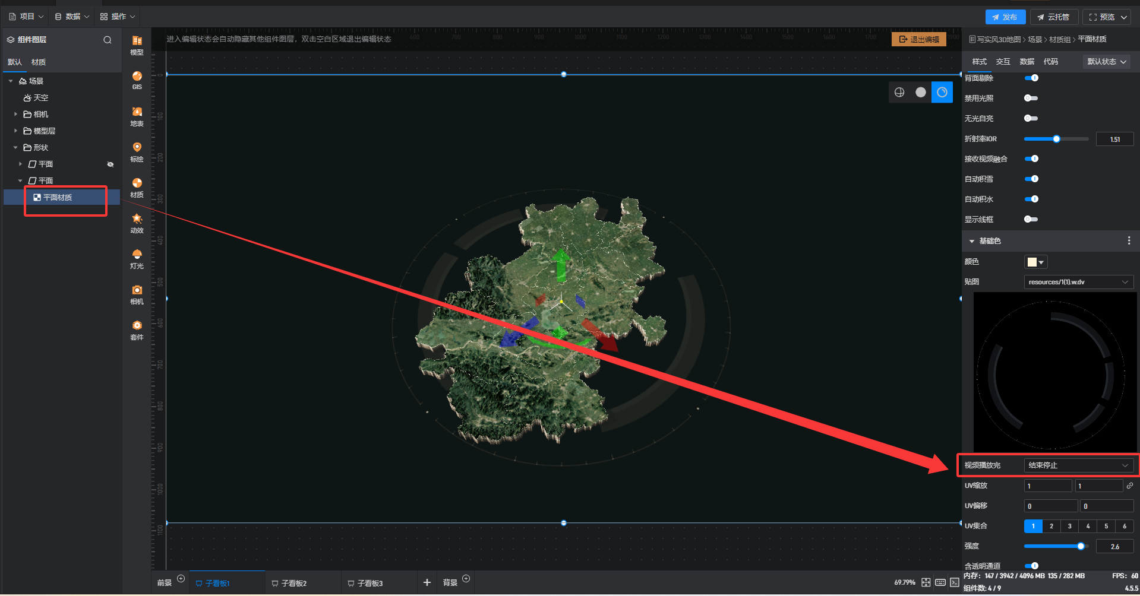Collapse the 基础色 section

point(972,241)
